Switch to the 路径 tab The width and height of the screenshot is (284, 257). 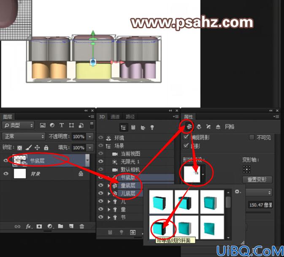tap(130, 117)
